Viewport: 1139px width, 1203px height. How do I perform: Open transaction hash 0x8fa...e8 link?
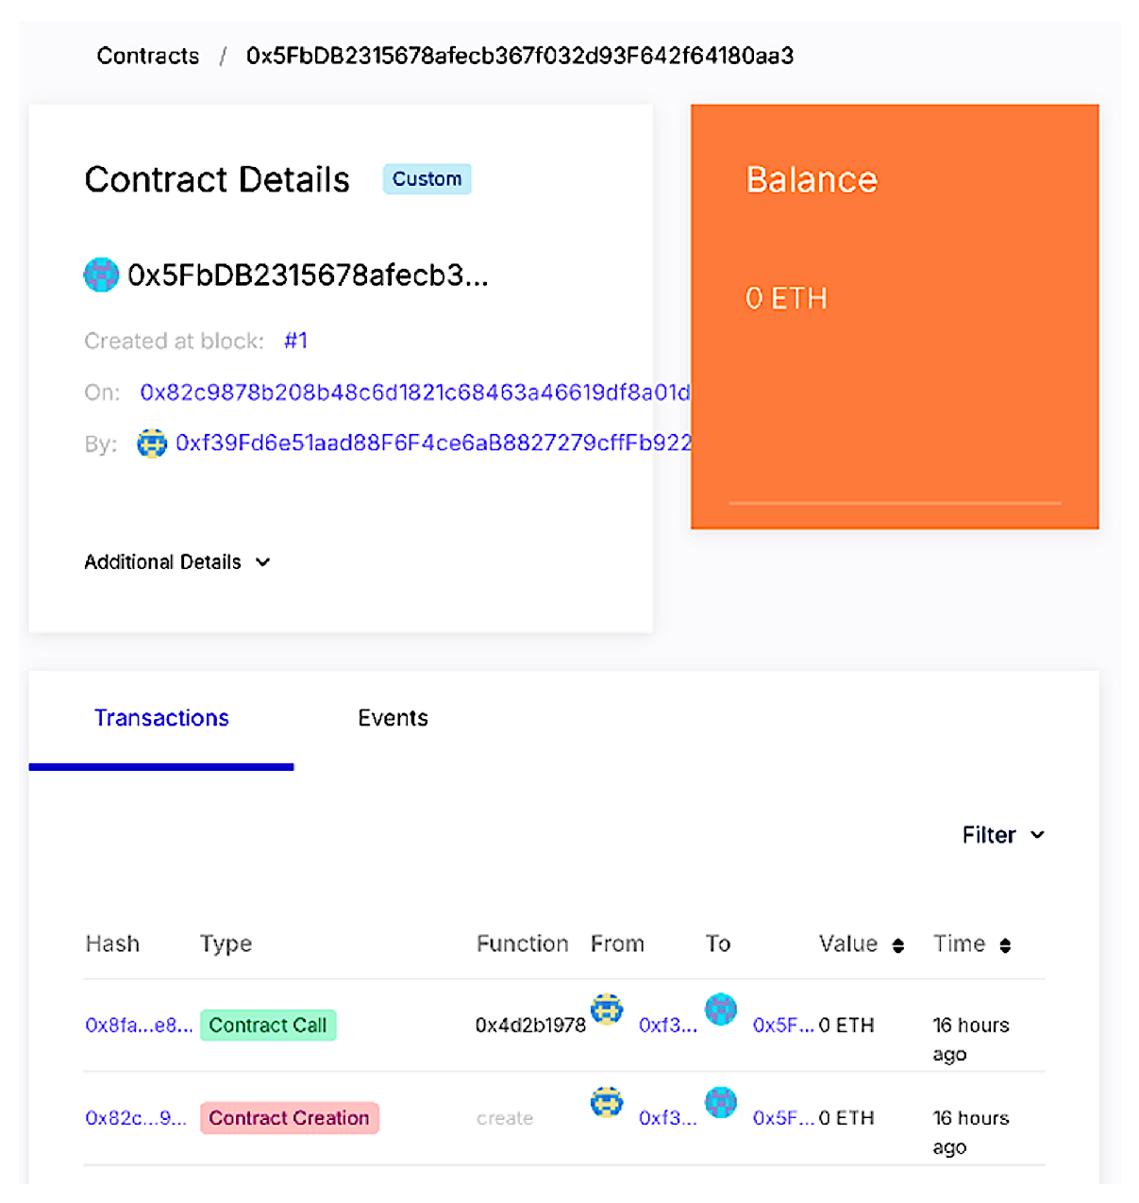[x=139, y=1026]
